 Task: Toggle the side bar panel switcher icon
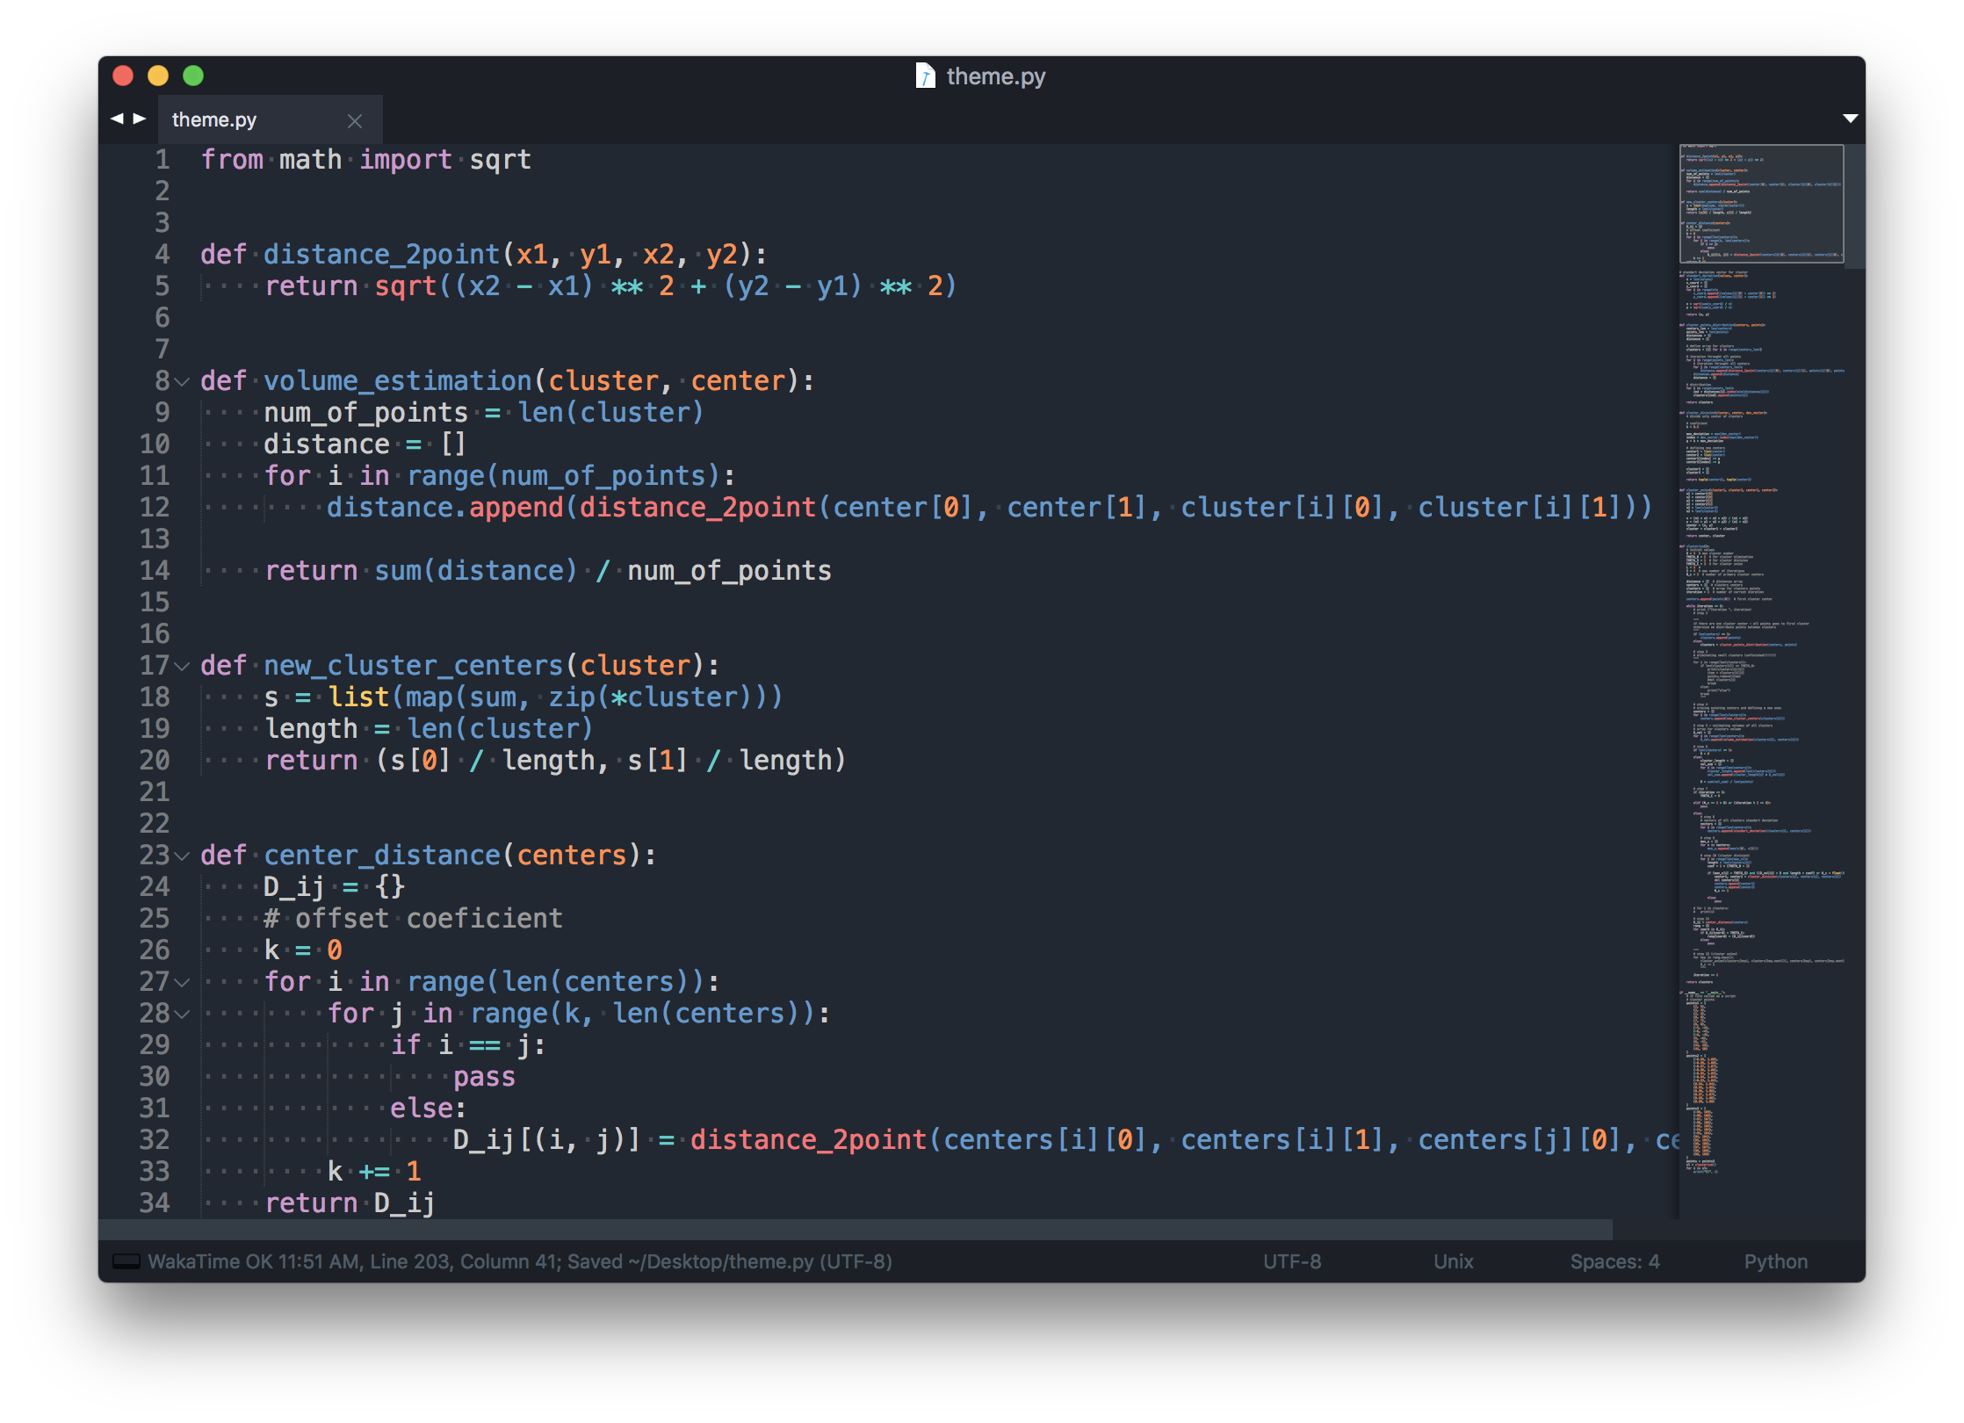point(126,1261)
